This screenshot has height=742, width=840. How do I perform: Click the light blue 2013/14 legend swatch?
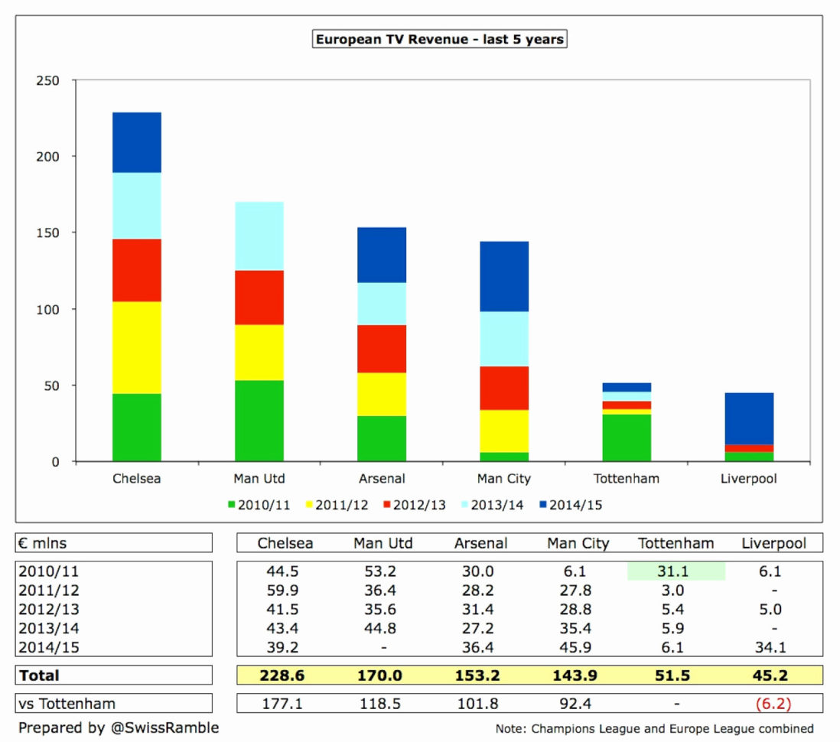click(464, 505)
